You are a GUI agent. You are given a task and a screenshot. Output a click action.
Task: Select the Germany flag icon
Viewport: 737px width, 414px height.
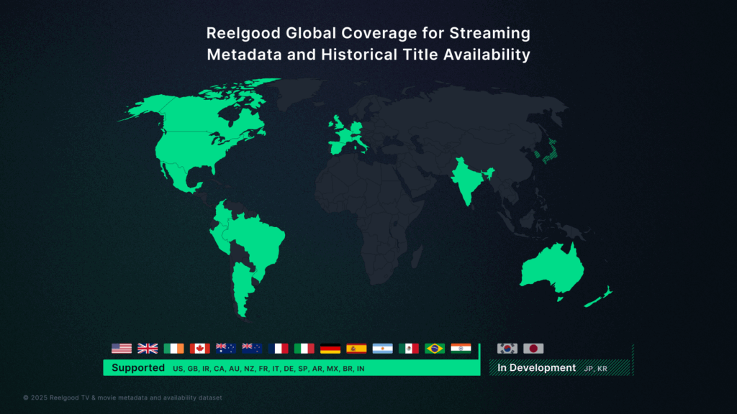coord(330,349)
